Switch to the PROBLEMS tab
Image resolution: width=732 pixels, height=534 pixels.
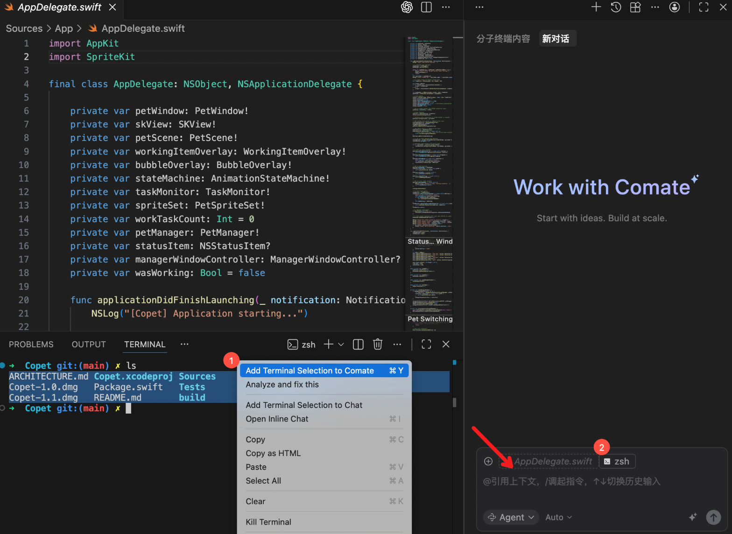coord(31,344)
